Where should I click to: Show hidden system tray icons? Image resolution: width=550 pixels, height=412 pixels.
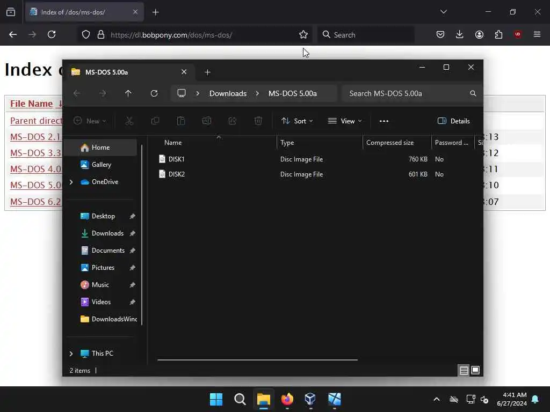(437, 399)
